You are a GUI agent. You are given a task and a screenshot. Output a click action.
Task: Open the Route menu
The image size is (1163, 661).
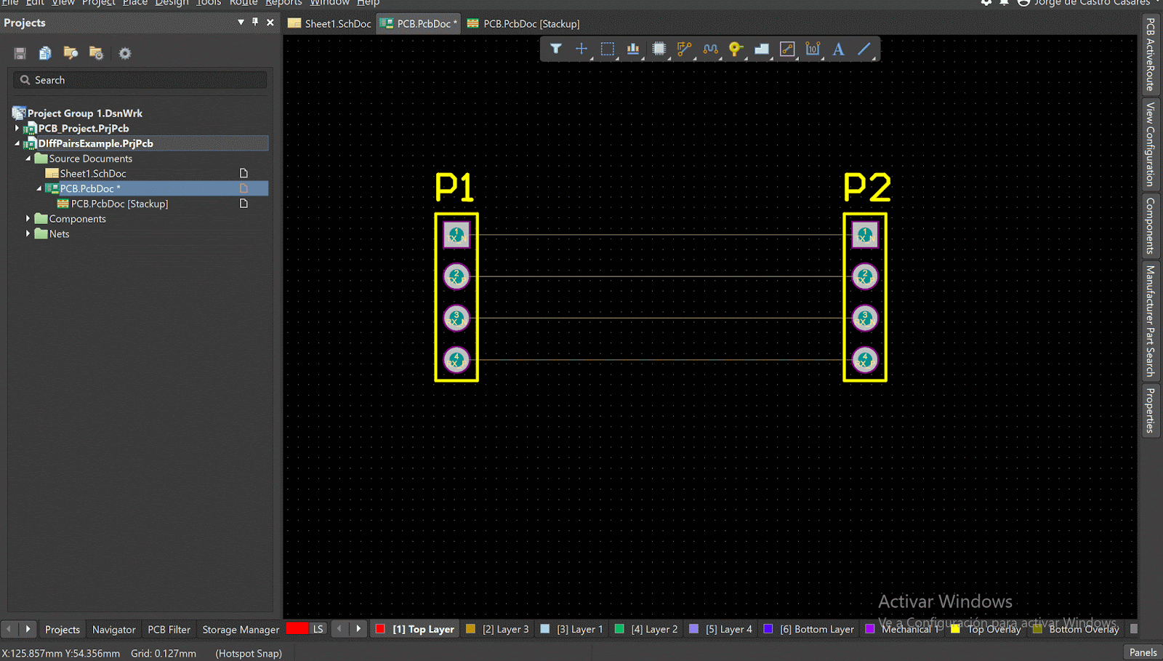[x=244, y=3]
